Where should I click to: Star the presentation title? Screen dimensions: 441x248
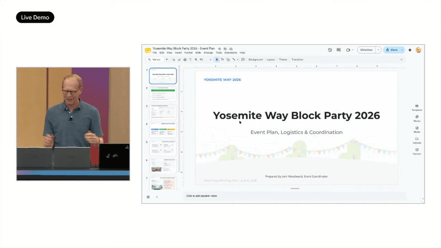pos(219,48)
